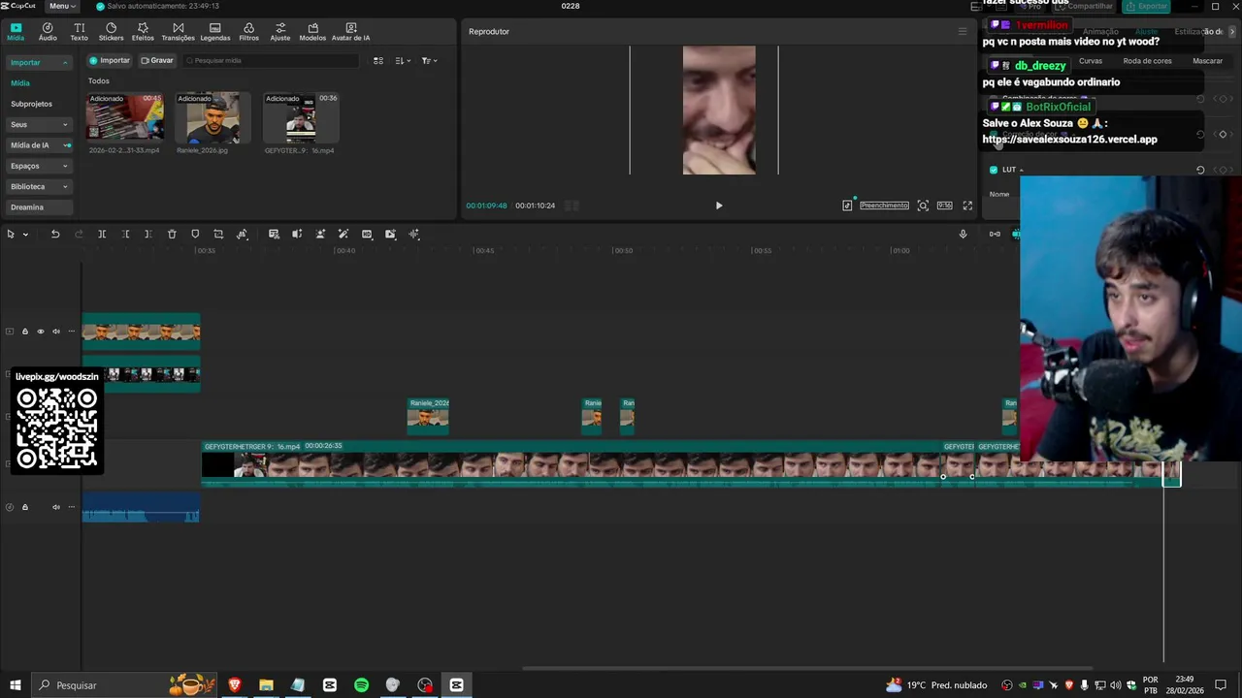Image resolution: width=1242 pixels, height=698 pixels.
Task: Open the Avatar de IA panel
Action: pyautogui.click(x=351, y=32)
